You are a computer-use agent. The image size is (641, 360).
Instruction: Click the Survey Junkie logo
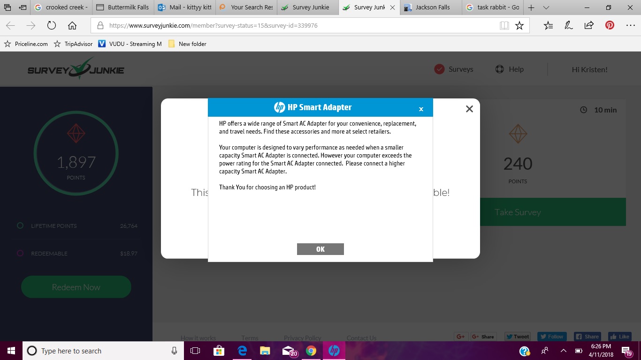pos(76,69)
